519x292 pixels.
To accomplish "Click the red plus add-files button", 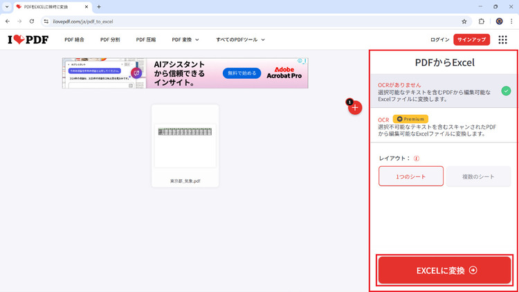I will pos(355,107).
